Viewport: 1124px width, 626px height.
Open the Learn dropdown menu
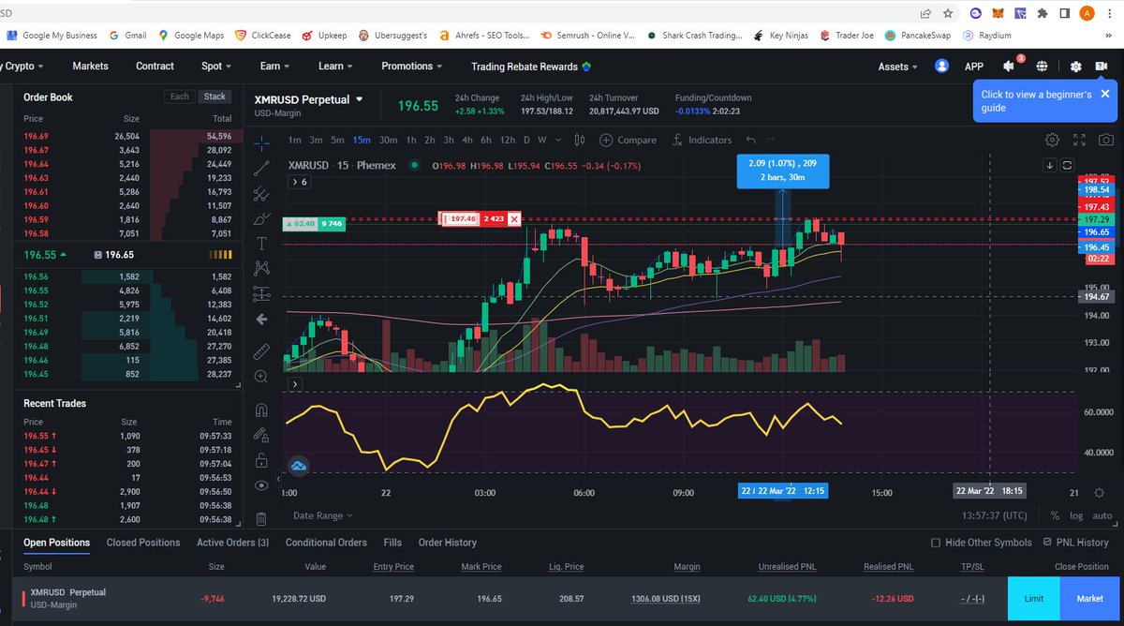click(x=336, y=67)
